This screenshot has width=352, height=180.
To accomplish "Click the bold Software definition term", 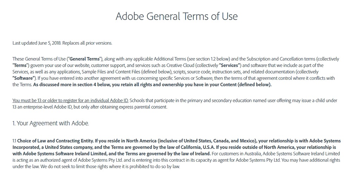I will [x=23, y=78].
